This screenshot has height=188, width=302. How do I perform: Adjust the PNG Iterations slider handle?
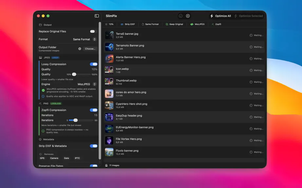point(75,120)
